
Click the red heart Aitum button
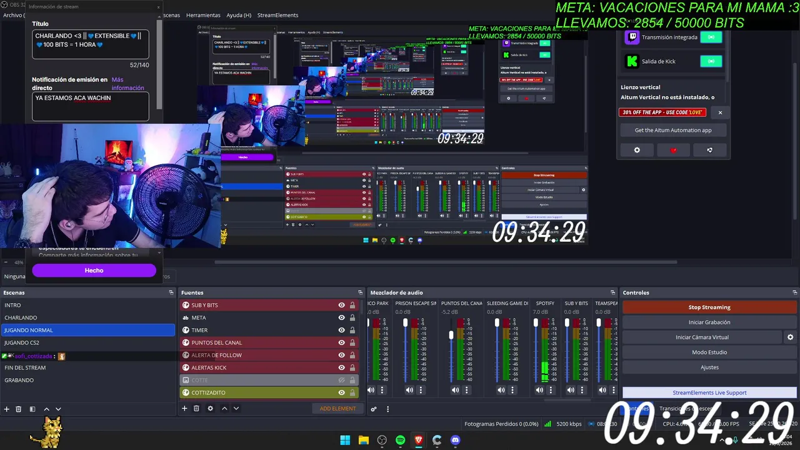point(673,150)
